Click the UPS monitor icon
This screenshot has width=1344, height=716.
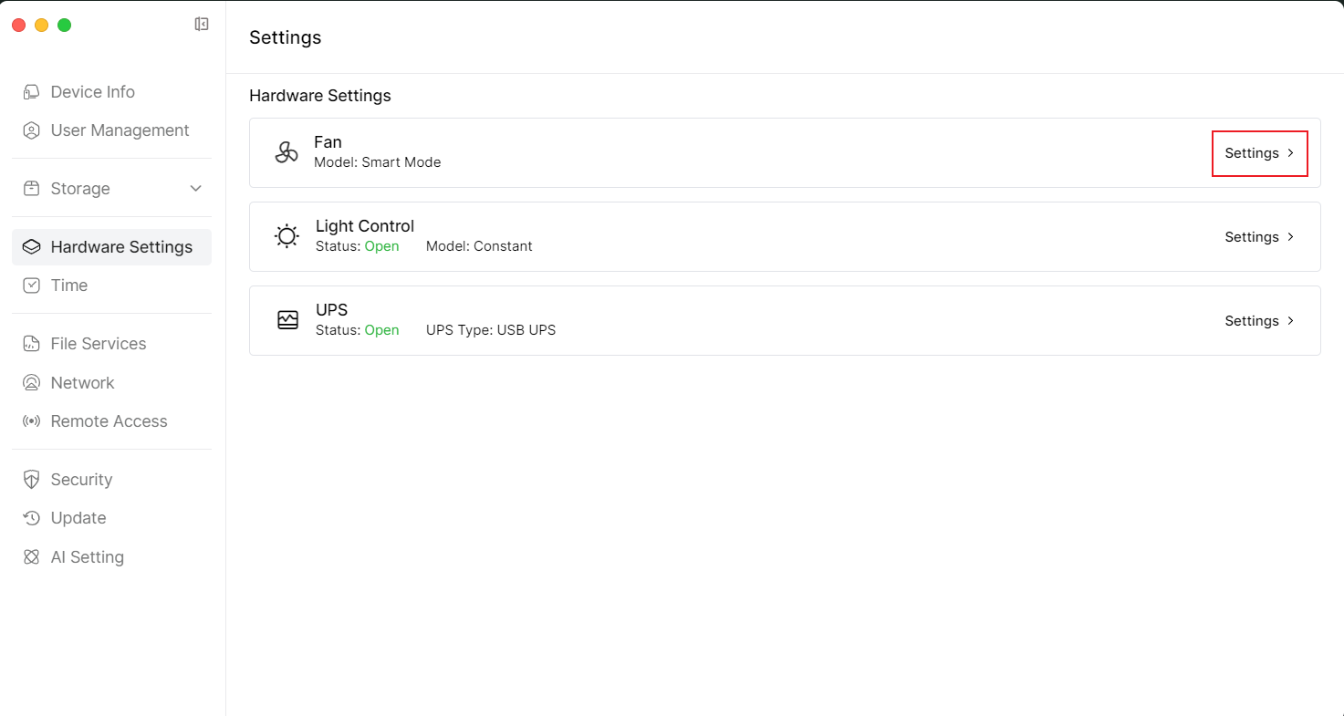click(287, 321)
